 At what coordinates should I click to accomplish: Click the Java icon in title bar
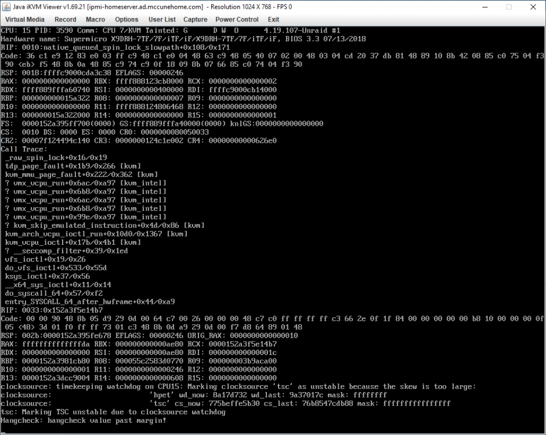(x=6, y=7)
